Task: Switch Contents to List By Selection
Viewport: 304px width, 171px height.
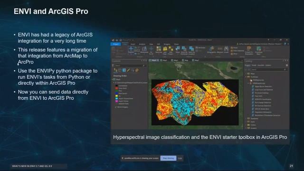Action: [124, 70]
